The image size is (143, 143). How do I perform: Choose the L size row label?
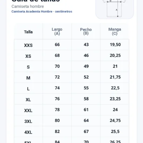(28, 89)
